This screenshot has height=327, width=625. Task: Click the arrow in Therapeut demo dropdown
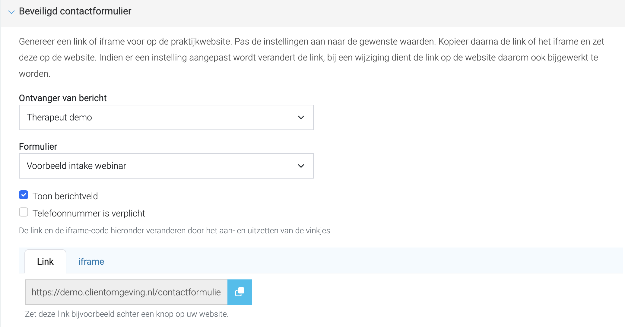[301, 117]
